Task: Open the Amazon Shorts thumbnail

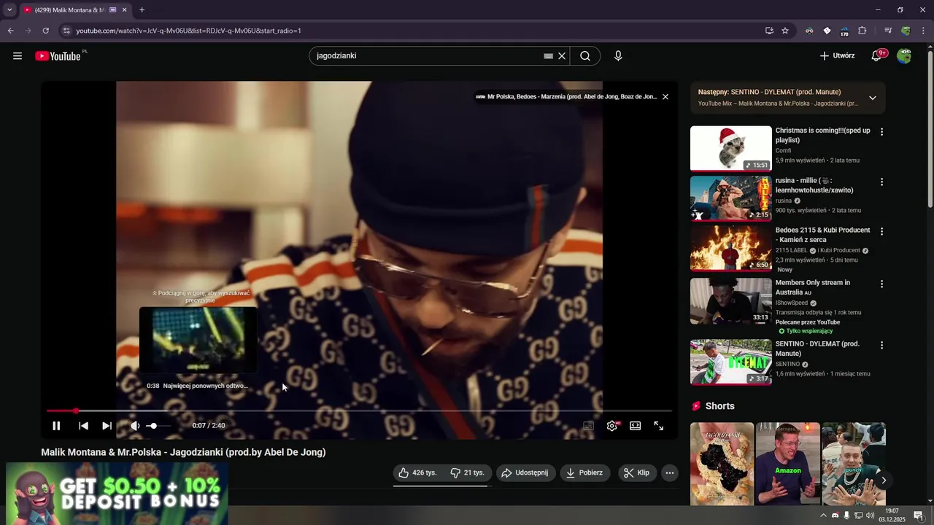Action: (787, 464)
